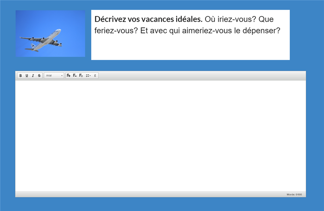Toggle bold formatting
The image size is (324, 211).
click(x=20, y=76)
